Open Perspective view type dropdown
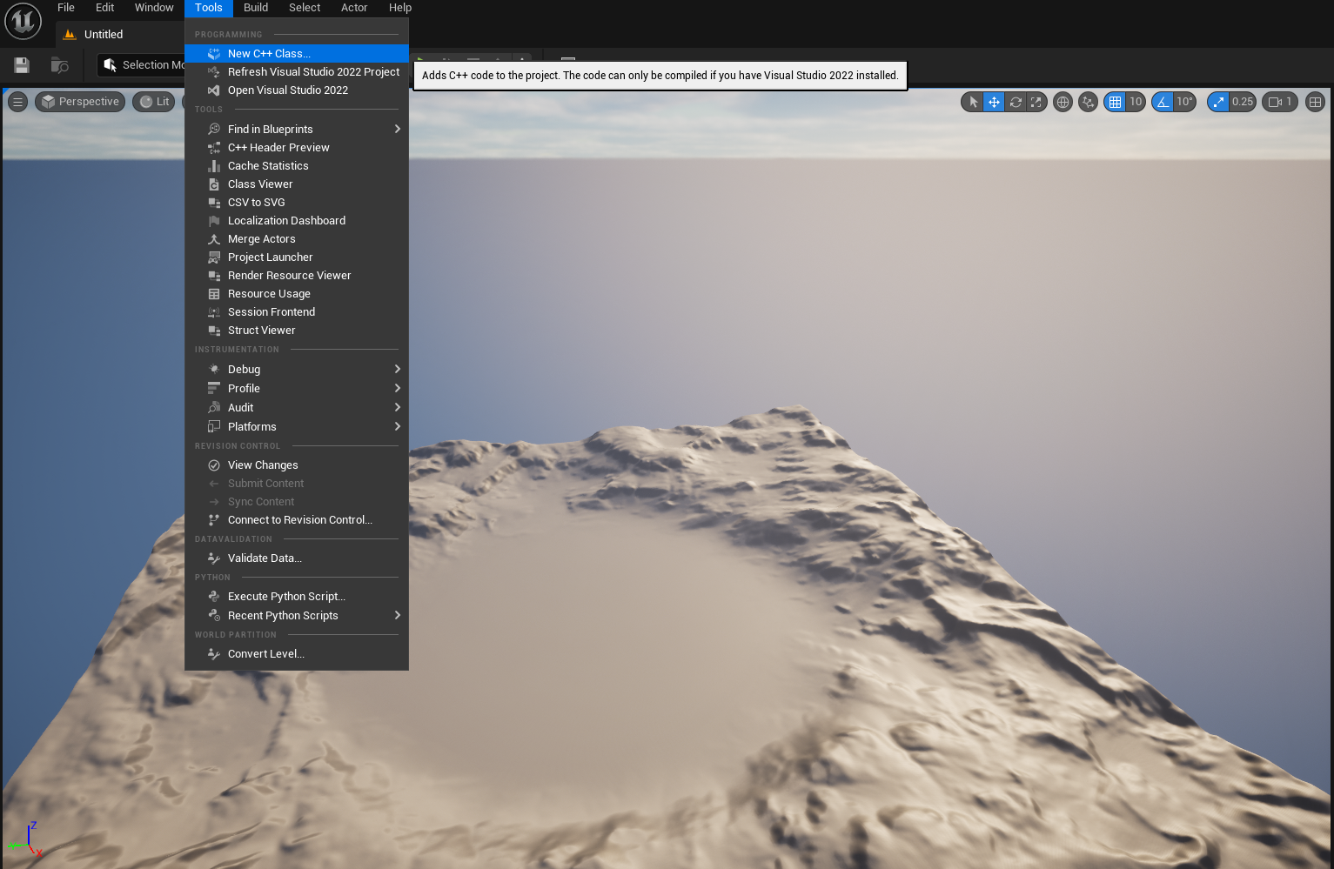1334x869 pixels. point(80,102)
